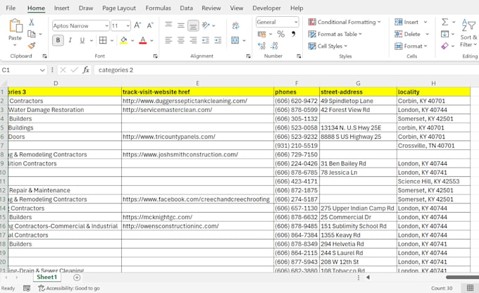Increase font size with large A

137,25
